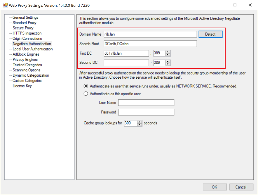Viewport: 258px width, 195px height.
Task: Select Standard Proxy section
Action: [25, 23]
